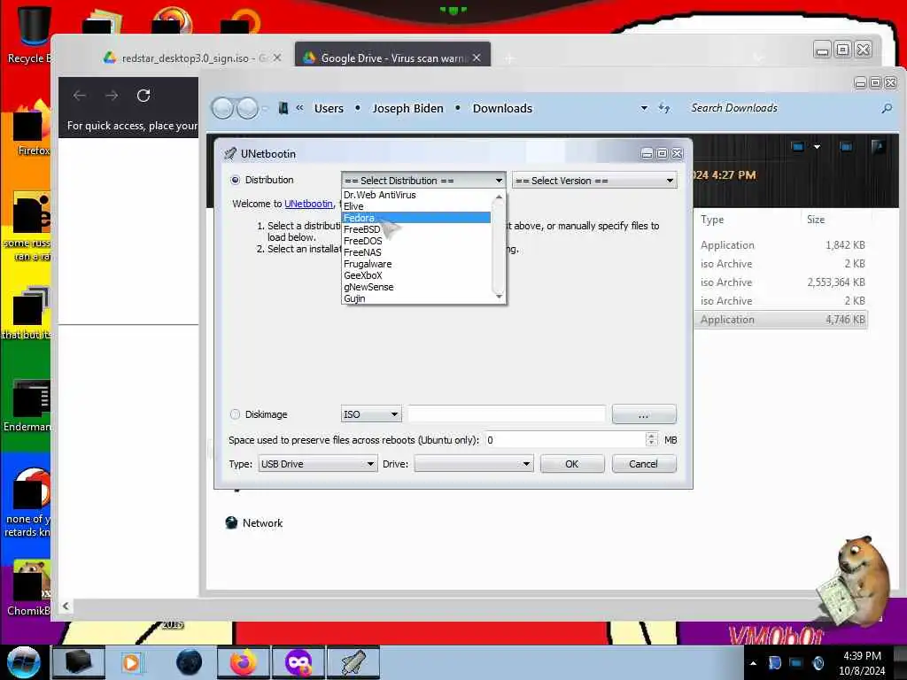Viewport: 907px width, 680px height.
Task: Sort files by Type column
Action: 712,220
